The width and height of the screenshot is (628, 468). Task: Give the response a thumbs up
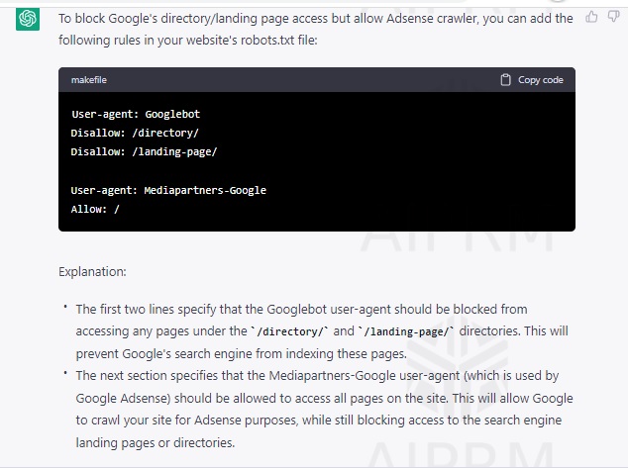[592, 17]
